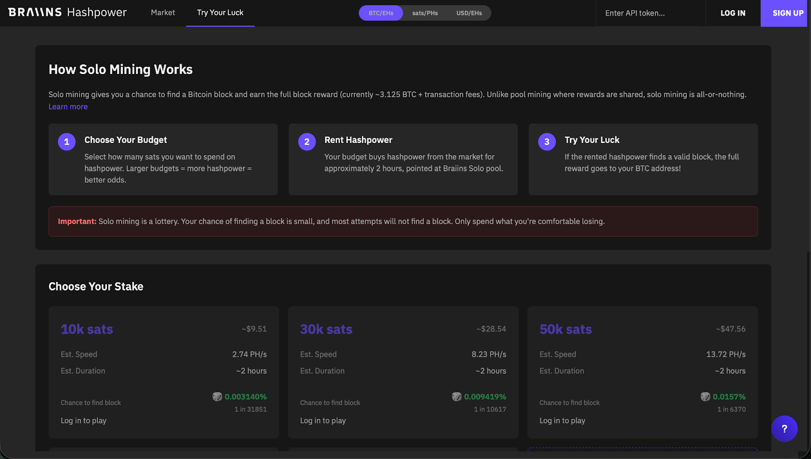This screenshot has height=459, width=811.
Task: Open the help question mark button
Action: (x=784, y=429)
